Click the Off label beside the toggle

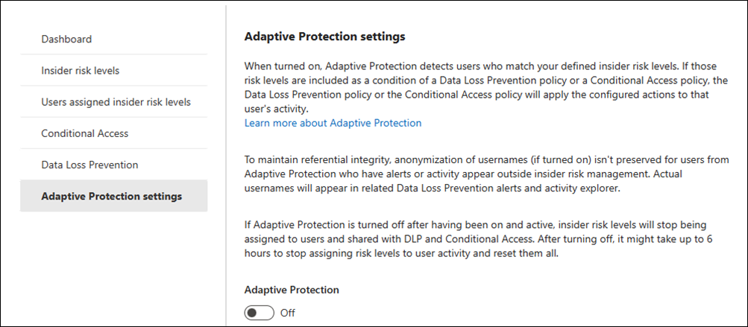(x=288, y=313)
